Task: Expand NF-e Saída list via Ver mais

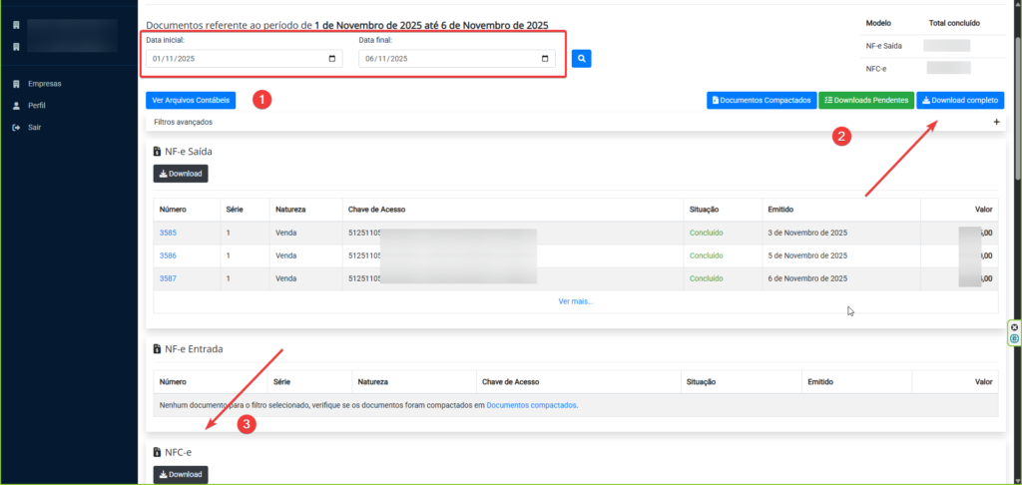Action: pyautogui.click(x=576, y=300)
